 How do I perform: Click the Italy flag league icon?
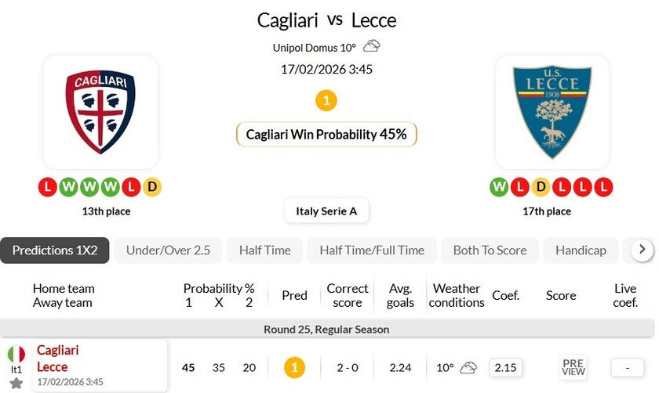tap(16, 354)
